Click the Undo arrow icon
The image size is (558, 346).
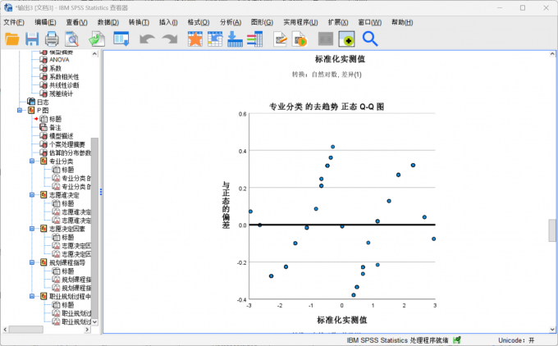pyautogui.click(x=147, y=39)
